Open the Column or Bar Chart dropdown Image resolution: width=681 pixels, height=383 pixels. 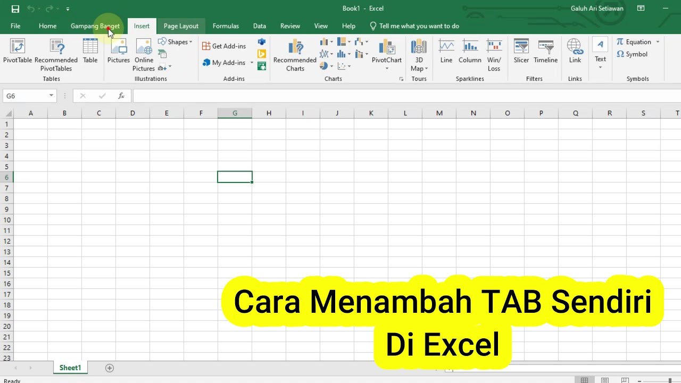[x=326, y=42]
